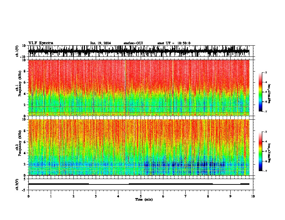Click the ch.1 color bar log(PSD) label
This screenshot has height=220, width=285.
point(270,93)
